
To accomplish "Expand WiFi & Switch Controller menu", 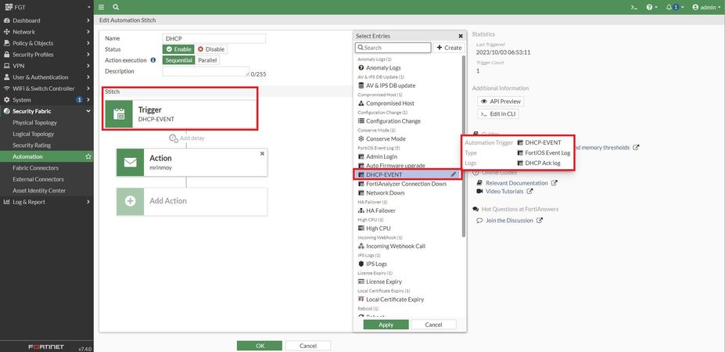I will [x=47, y=88].
